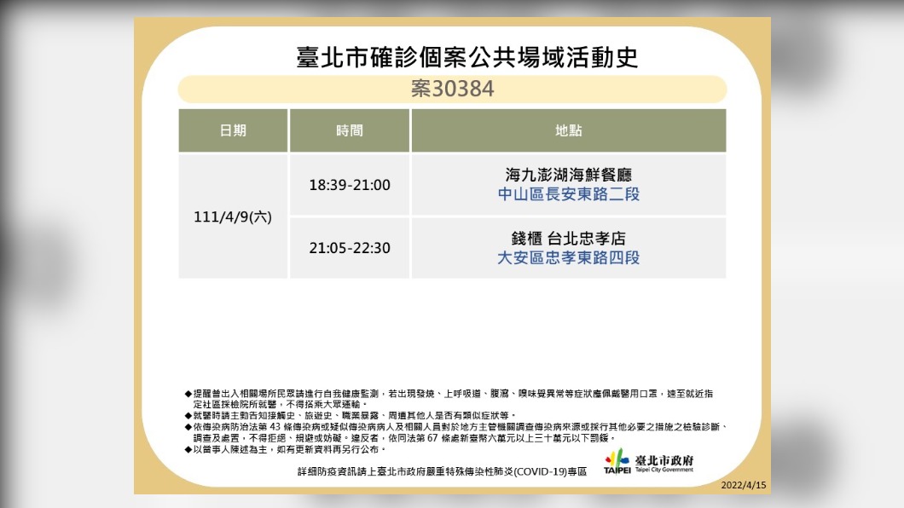Click the note starting 就醫時請主動告知
This screenshot has height=508, width=904.
tap(350, 415)
